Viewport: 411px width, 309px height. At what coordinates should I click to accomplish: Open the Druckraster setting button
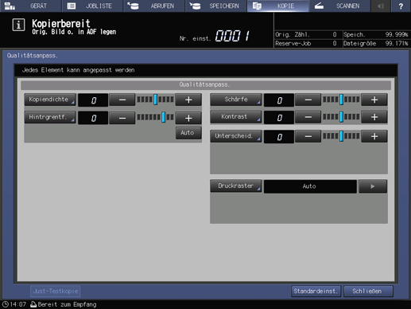[236, 186]
